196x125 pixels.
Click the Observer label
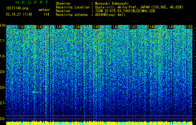coord(63,3)
